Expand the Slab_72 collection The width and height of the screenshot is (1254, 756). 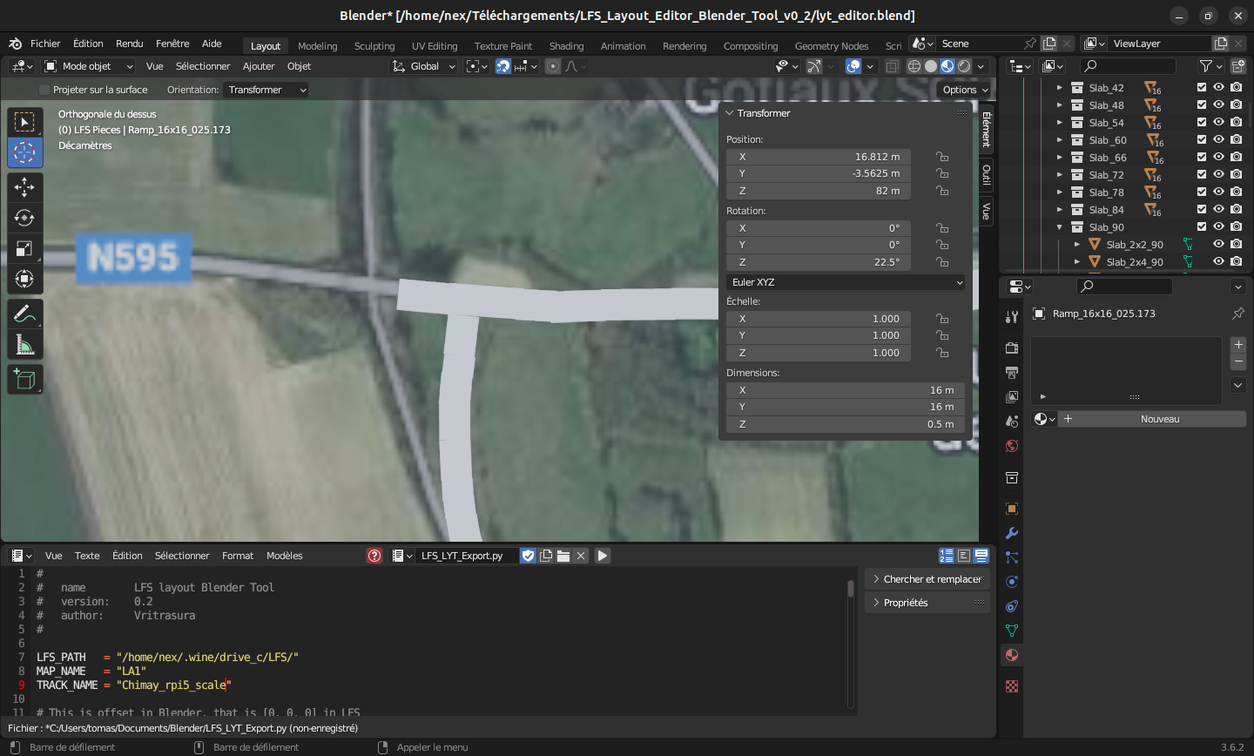click(x=1060, y=175)
